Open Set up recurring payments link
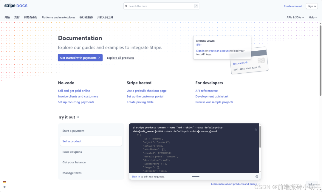The image size is (322, 192). click(x=76, y=102)
